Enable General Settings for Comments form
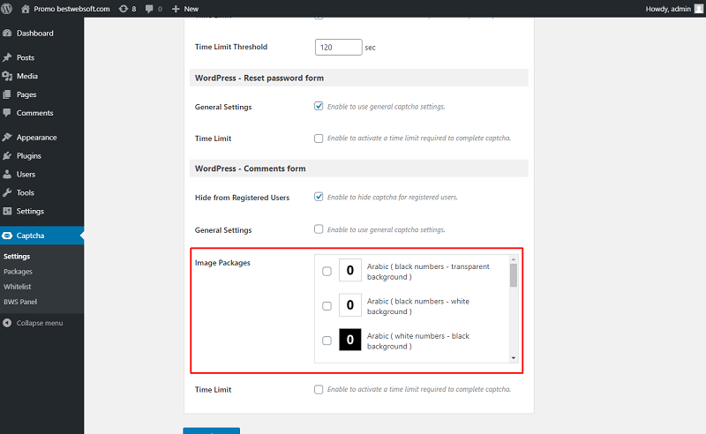 tap(319, 229)
